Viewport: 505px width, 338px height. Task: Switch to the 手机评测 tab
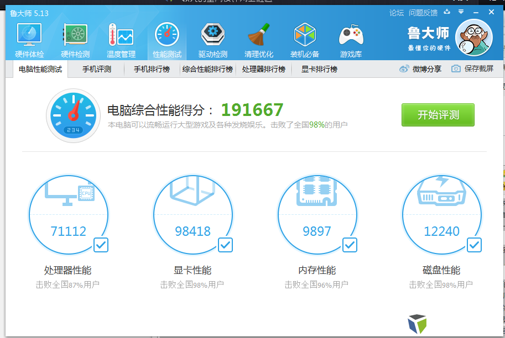(x=97, y=69)
